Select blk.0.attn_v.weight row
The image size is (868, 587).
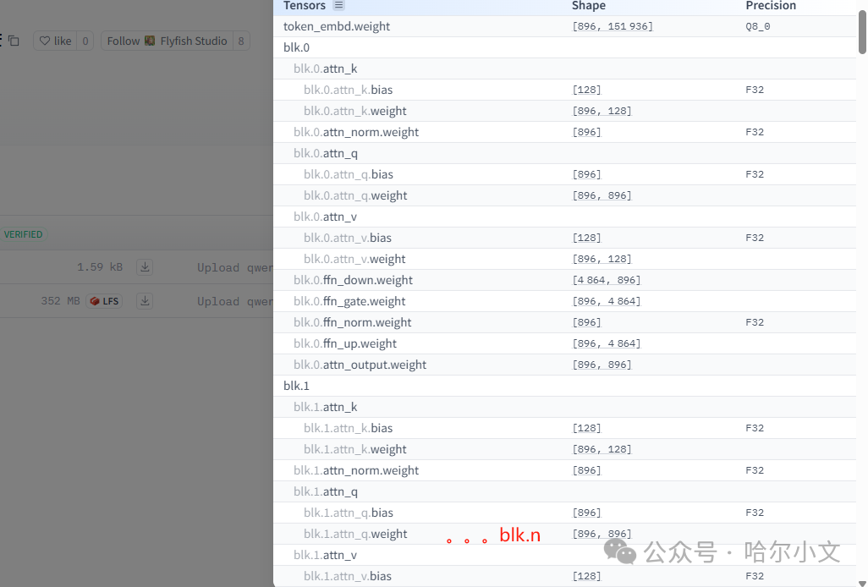564,259
